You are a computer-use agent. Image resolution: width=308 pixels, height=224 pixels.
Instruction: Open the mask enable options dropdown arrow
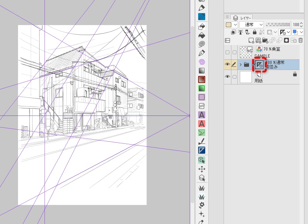275,32
